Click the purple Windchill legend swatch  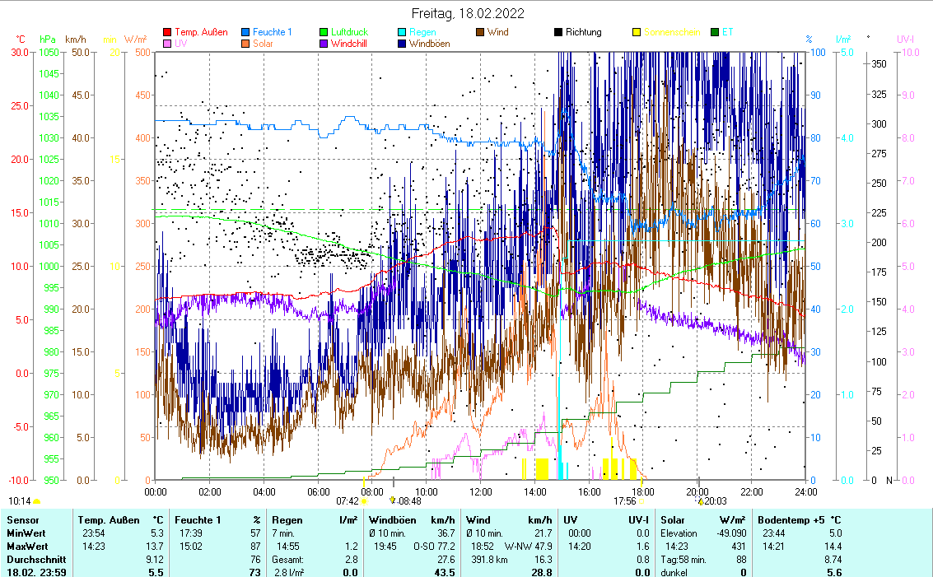(324, 44)
